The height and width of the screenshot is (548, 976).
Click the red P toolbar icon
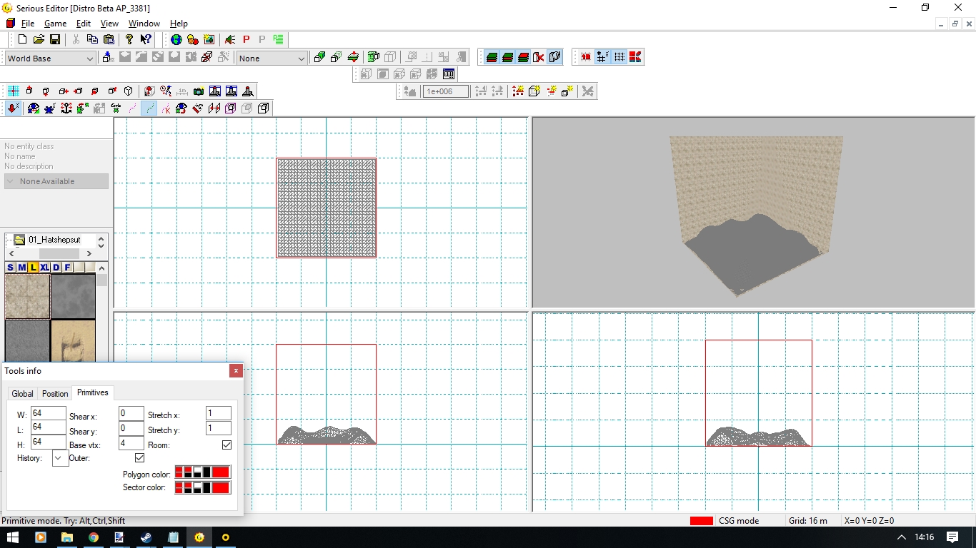tap(247, 39)
